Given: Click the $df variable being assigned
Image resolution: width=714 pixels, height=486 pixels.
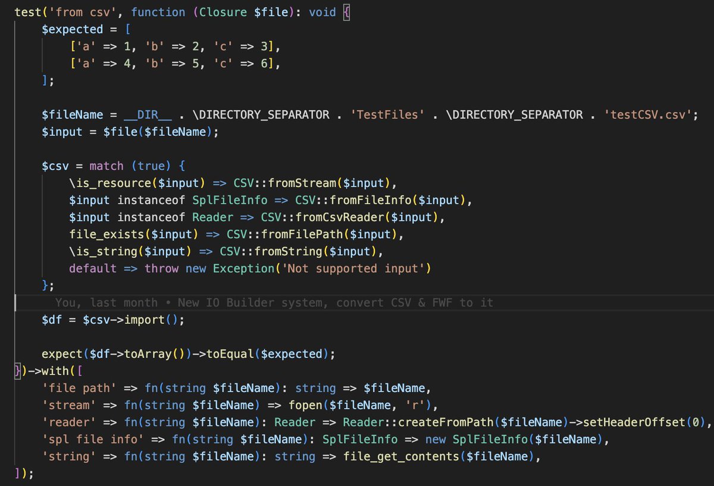Looking at the screenshot, I should pos(52,320).
